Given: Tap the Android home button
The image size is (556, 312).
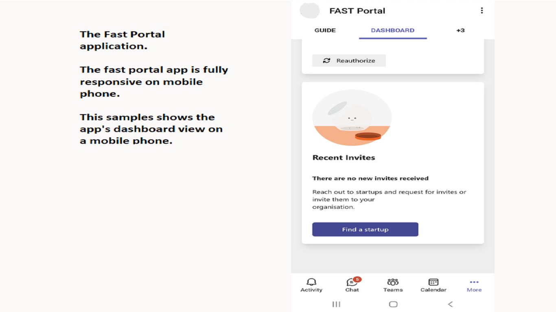Looking at the screenshot, I should [x=393, y=304].
